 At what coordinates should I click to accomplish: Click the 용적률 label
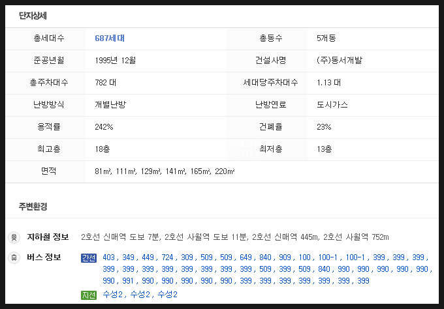coord(49,126)
